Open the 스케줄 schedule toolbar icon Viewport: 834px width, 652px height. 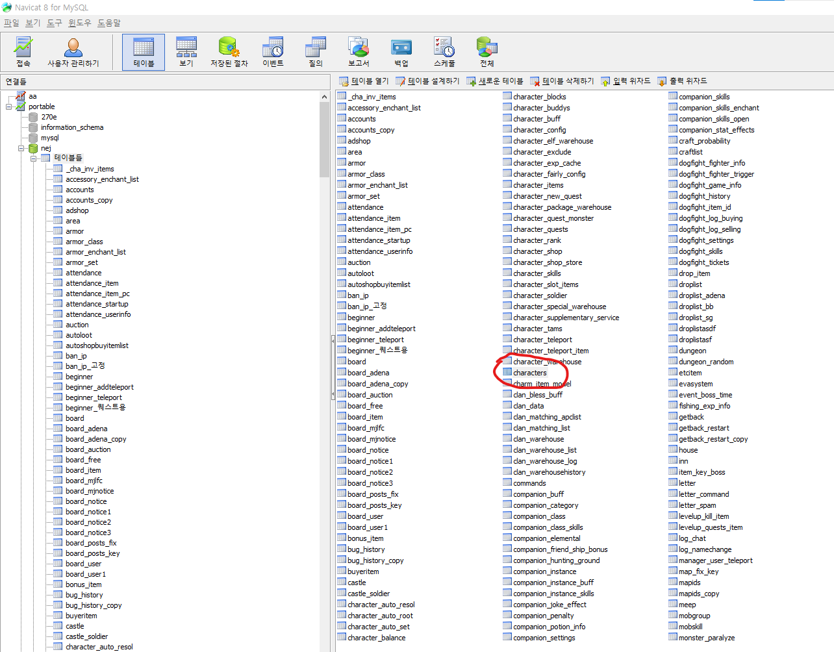tap(444, 52)
